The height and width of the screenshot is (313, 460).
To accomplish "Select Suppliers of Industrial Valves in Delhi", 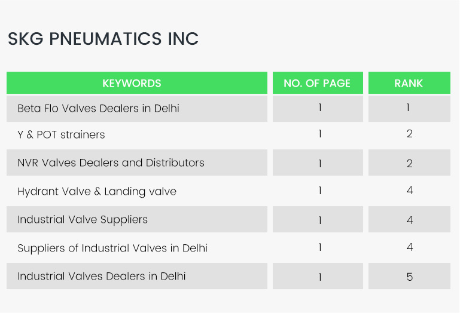I will point(112,247).
